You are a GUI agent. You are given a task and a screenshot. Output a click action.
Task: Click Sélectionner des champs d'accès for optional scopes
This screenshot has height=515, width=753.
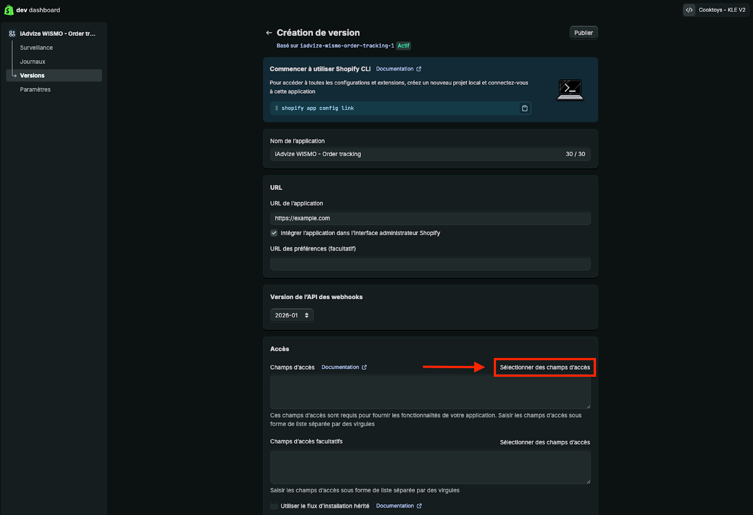(x=545, y=442)
